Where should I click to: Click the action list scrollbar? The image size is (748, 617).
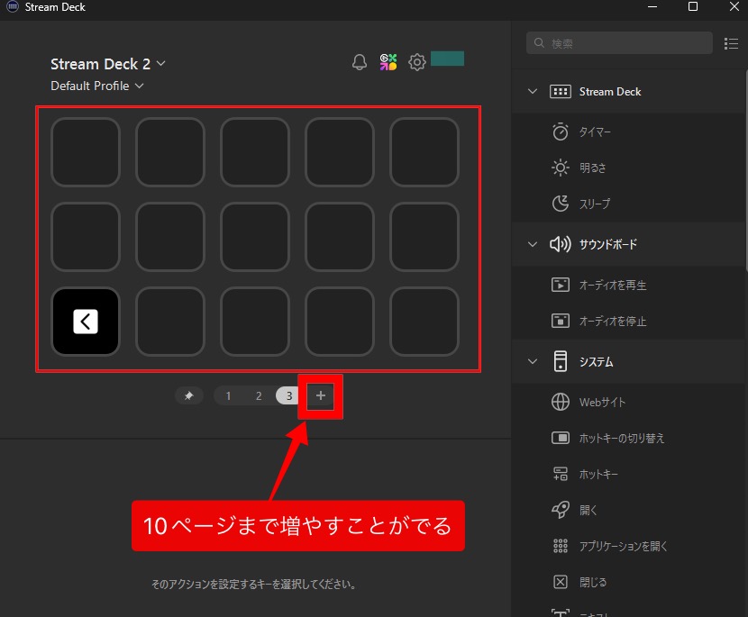point(745,169)
